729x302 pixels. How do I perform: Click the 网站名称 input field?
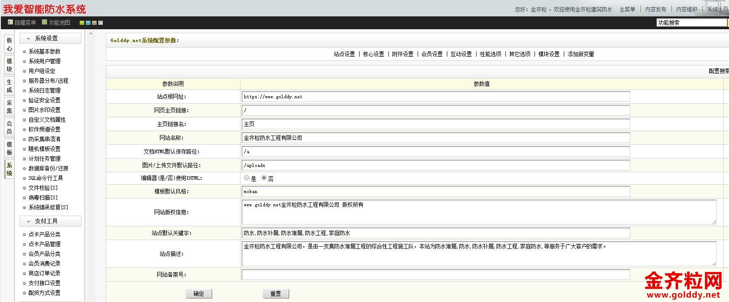(436, 138)
